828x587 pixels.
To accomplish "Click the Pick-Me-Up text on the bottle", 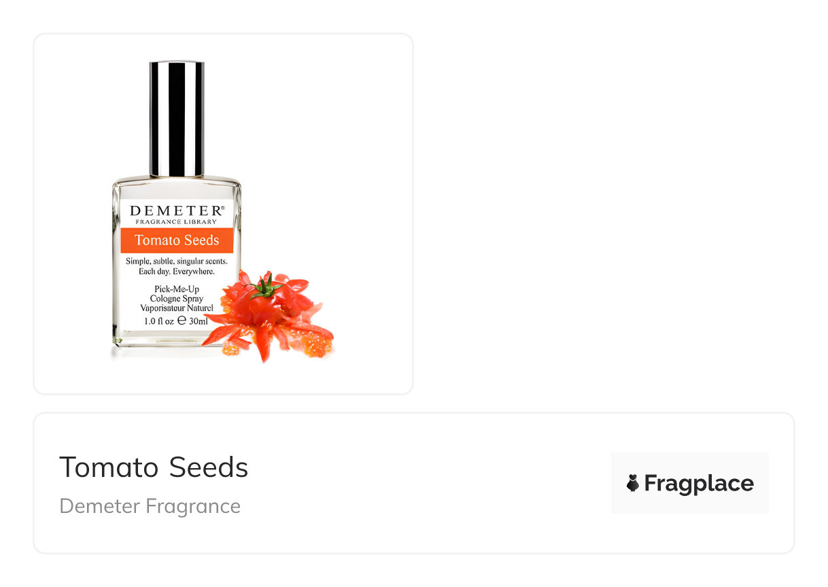I will click(177, 289).
